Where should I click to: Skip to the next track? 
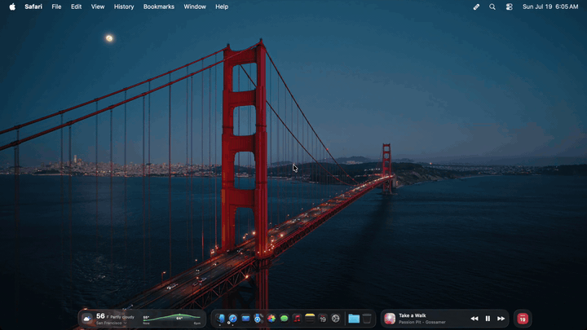(501, 319)
